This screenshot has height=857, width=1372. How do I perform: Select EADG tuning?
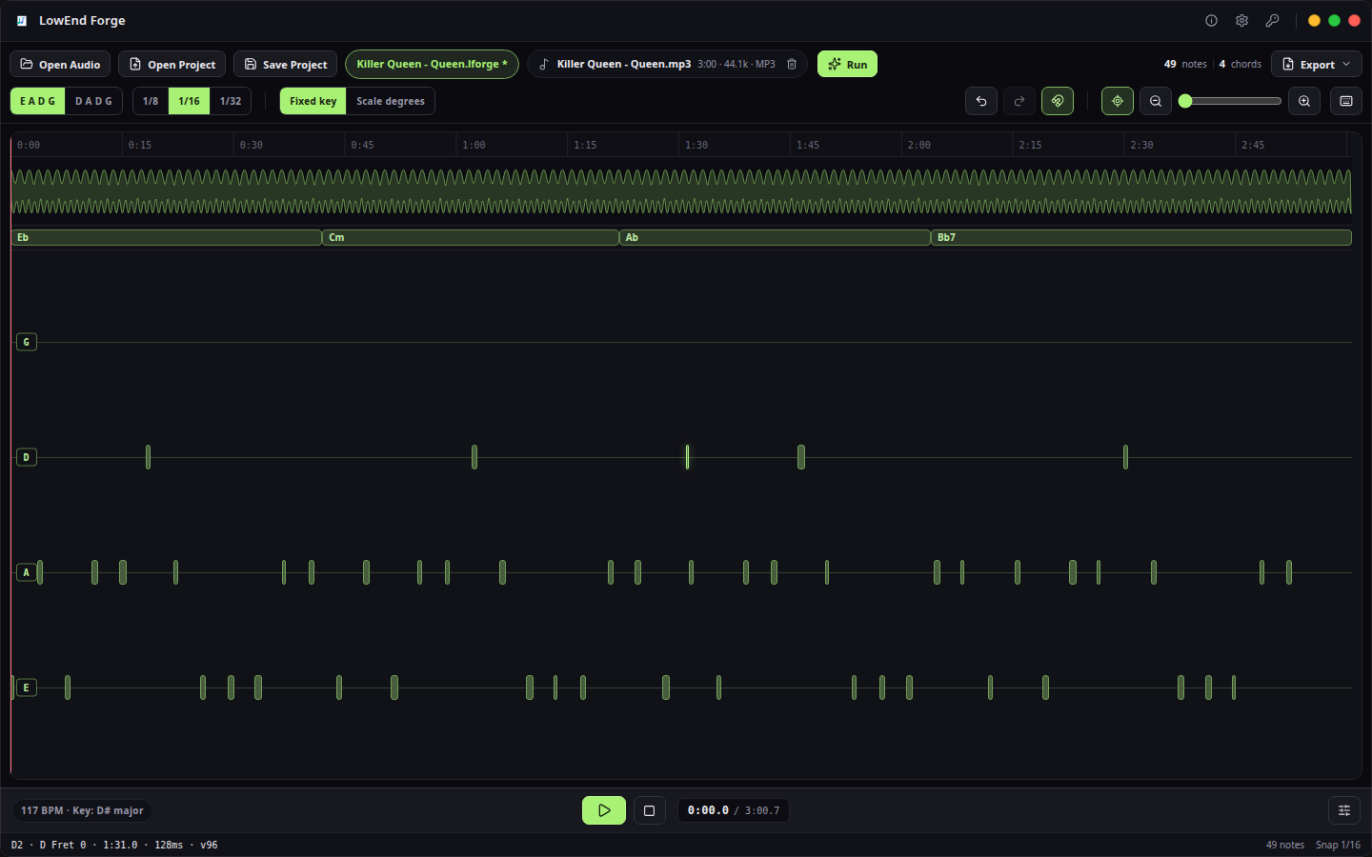[38, 101]
